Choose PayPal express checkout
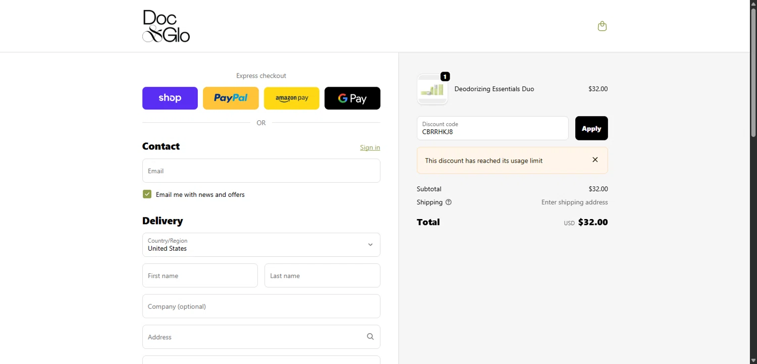 tap(231, 98)
